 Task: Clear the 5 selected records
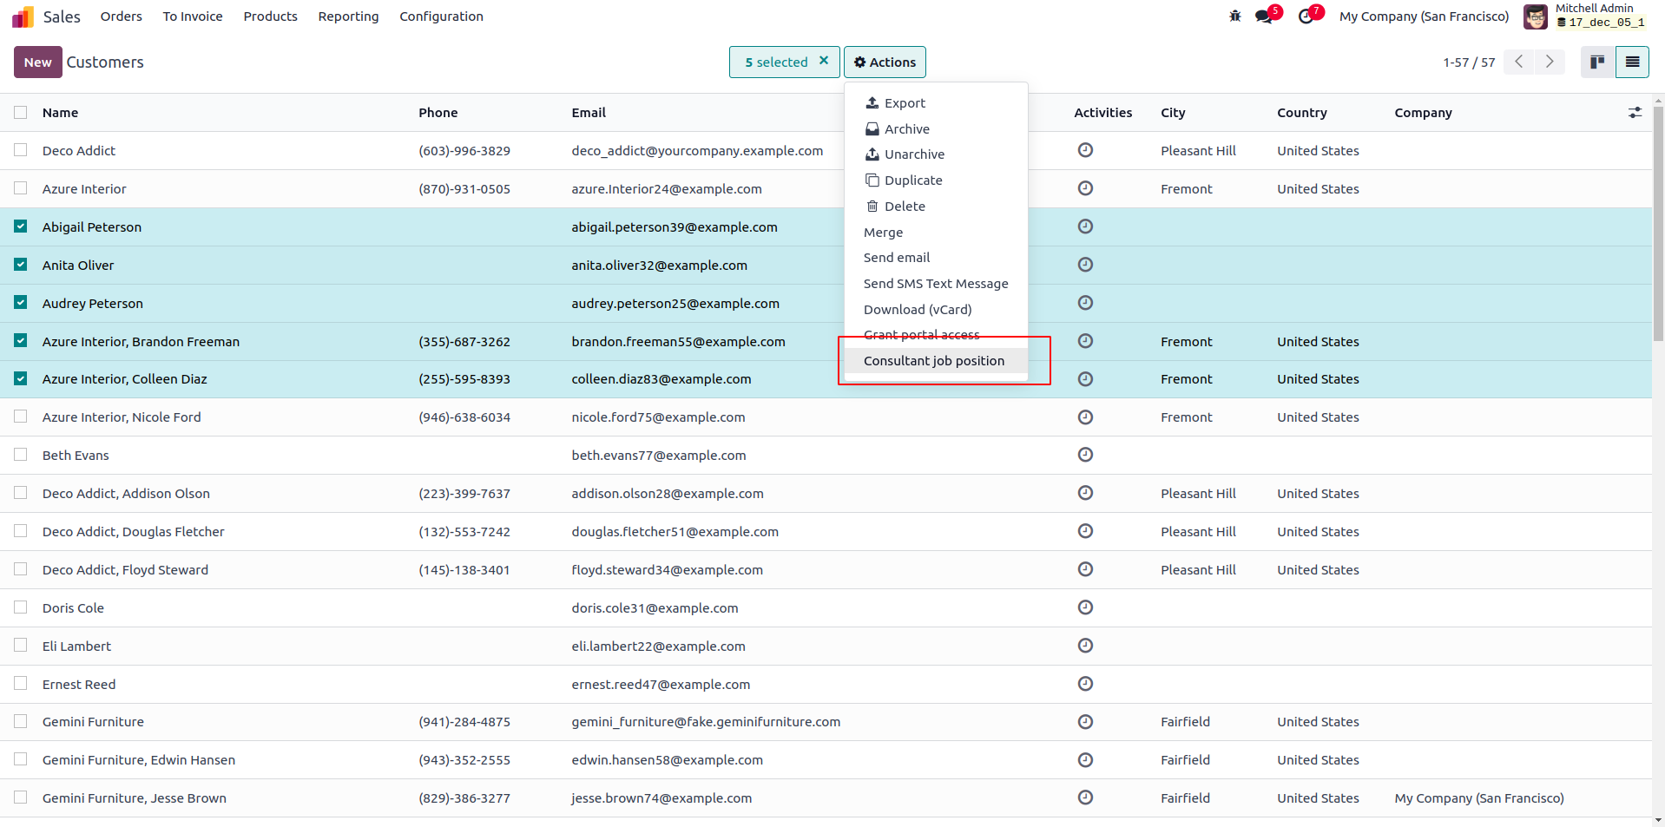tap(824, 61)
